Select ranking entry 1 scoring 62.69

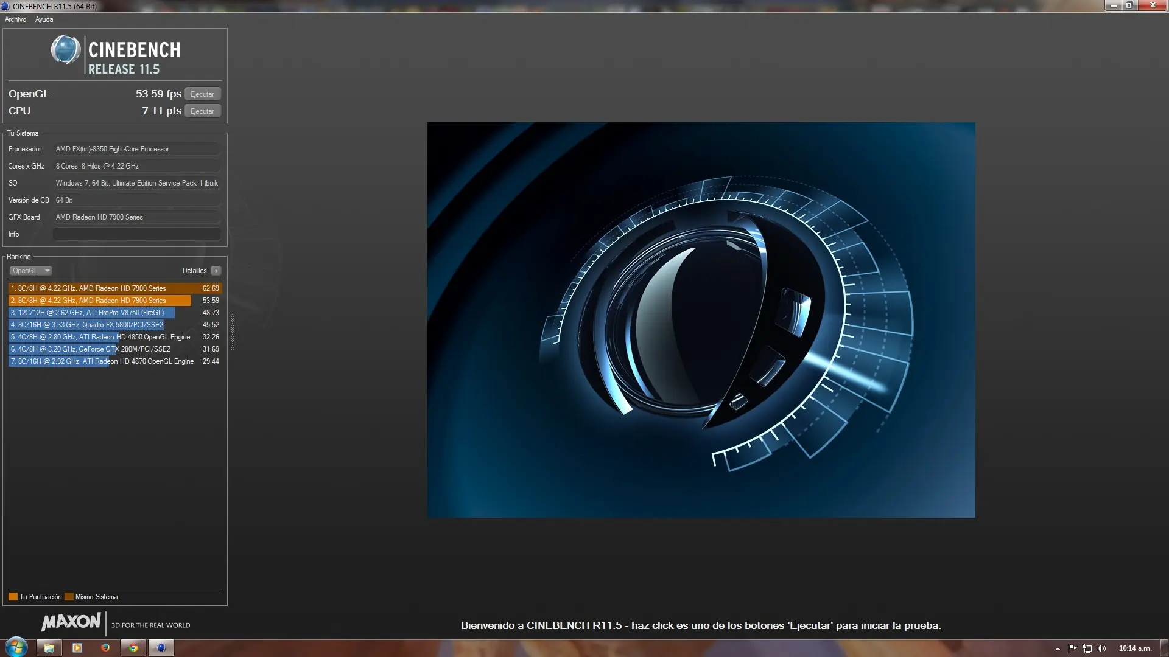[114, 288]
